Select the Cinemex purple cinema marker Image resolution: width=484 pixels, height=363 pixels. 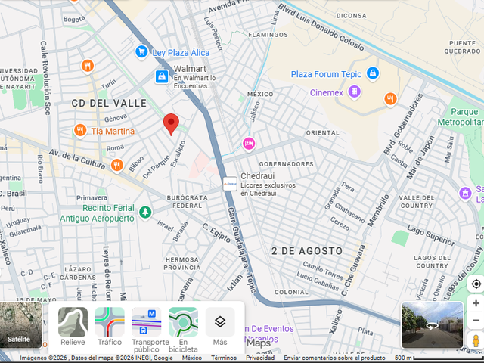[x=355, y=92]
